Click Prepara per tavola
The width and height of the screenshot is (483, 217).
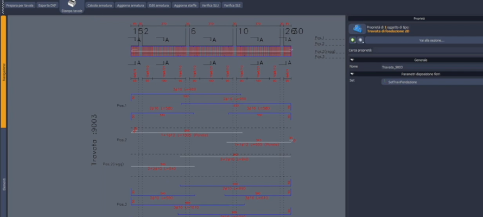click(20, 5)
